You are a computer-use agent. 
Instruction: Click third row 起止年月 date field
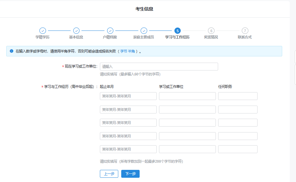point(128,123)
